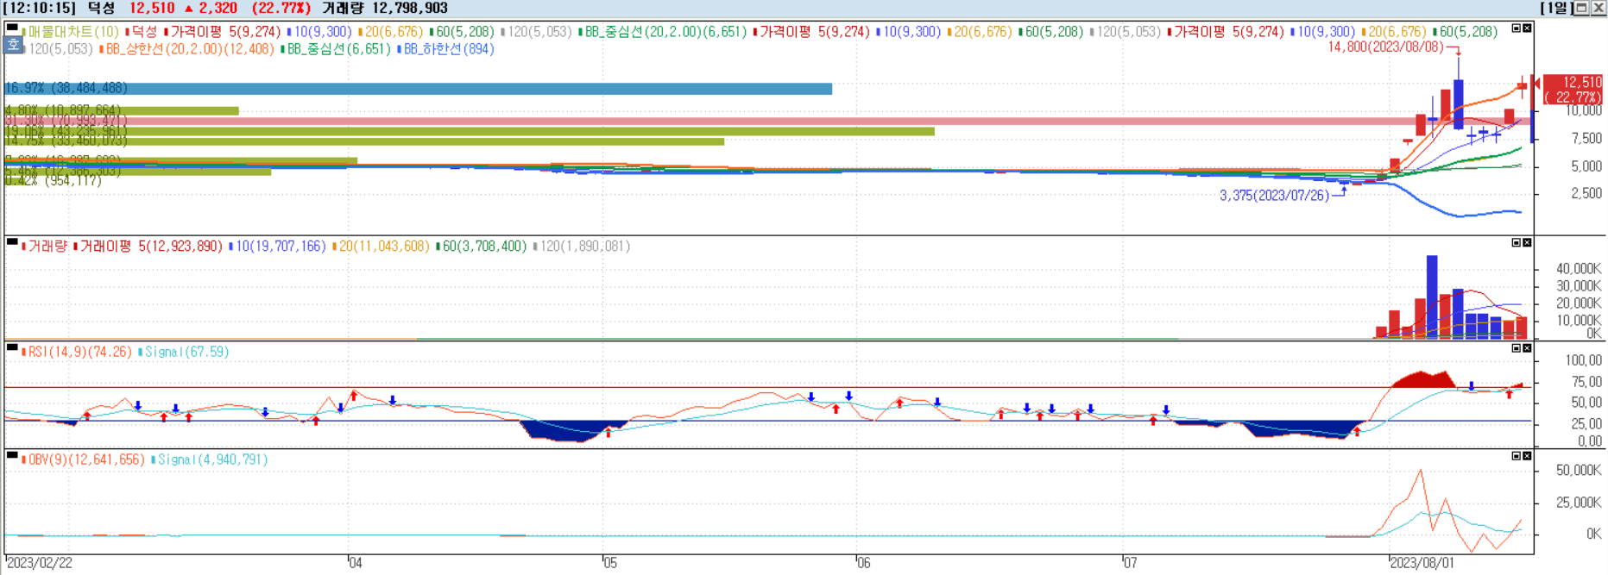Open the price pane menu icon beside 매물대차트
This screenshot has width=1608, height=575.
pyautogui.click(x=12, y=28)
